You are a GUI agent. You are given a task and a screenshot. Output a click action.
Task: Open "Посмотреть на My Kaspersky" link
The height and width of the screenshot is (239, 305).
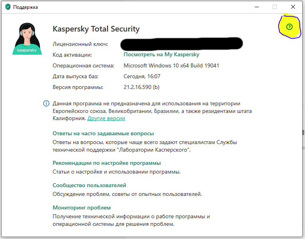point(161,55)
